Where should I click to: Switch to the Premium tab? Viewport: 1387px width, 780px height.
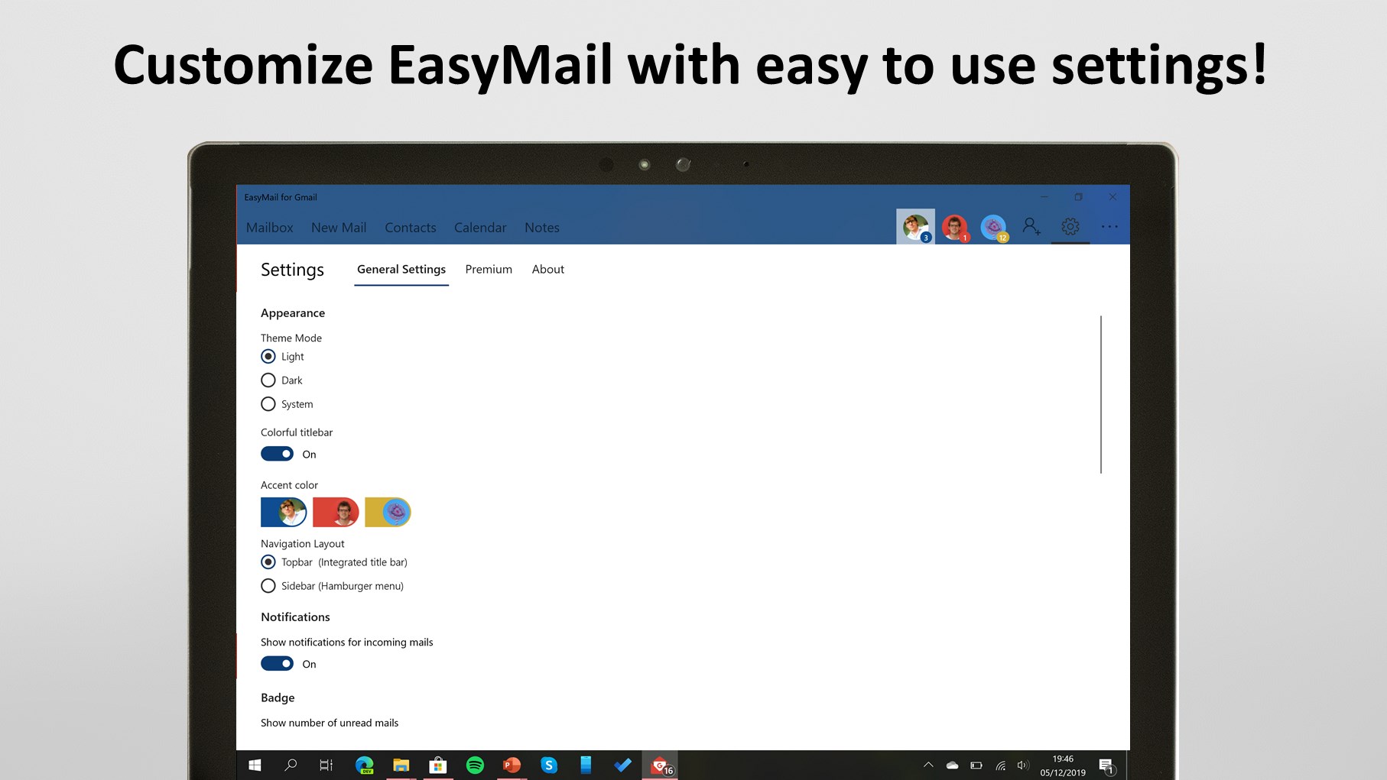pos(489,270)
